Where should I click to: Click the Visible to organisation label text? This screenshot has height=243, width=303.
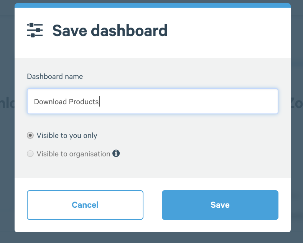click(x=73, y=154)
